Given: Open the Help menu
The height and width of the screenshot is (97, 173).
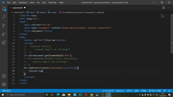Looking at the screenshot, I should pos(61,2).
